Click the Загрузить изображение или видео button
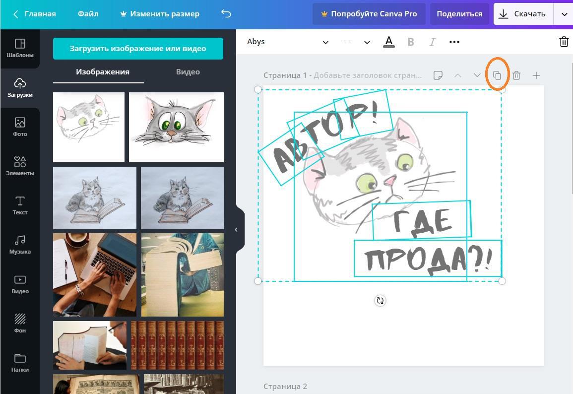The image size is (573, 394). click(138, 49)
